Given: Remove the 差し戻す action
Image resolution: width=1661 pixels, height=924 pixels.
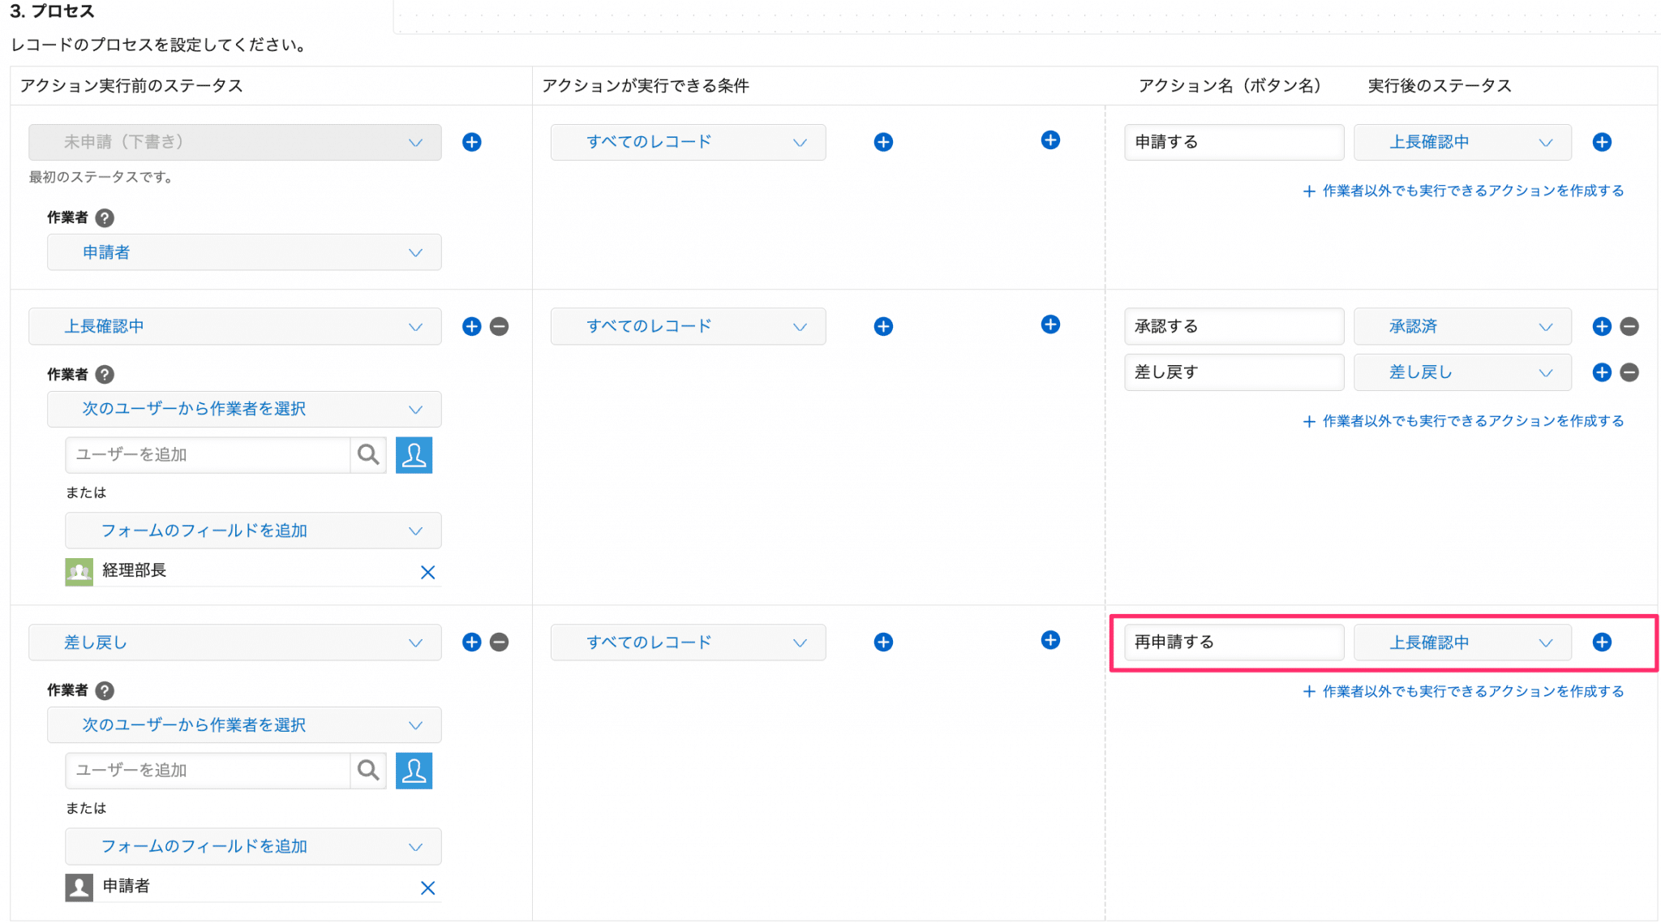Looking at the screenshot, I should click(x=1629, y=372).
